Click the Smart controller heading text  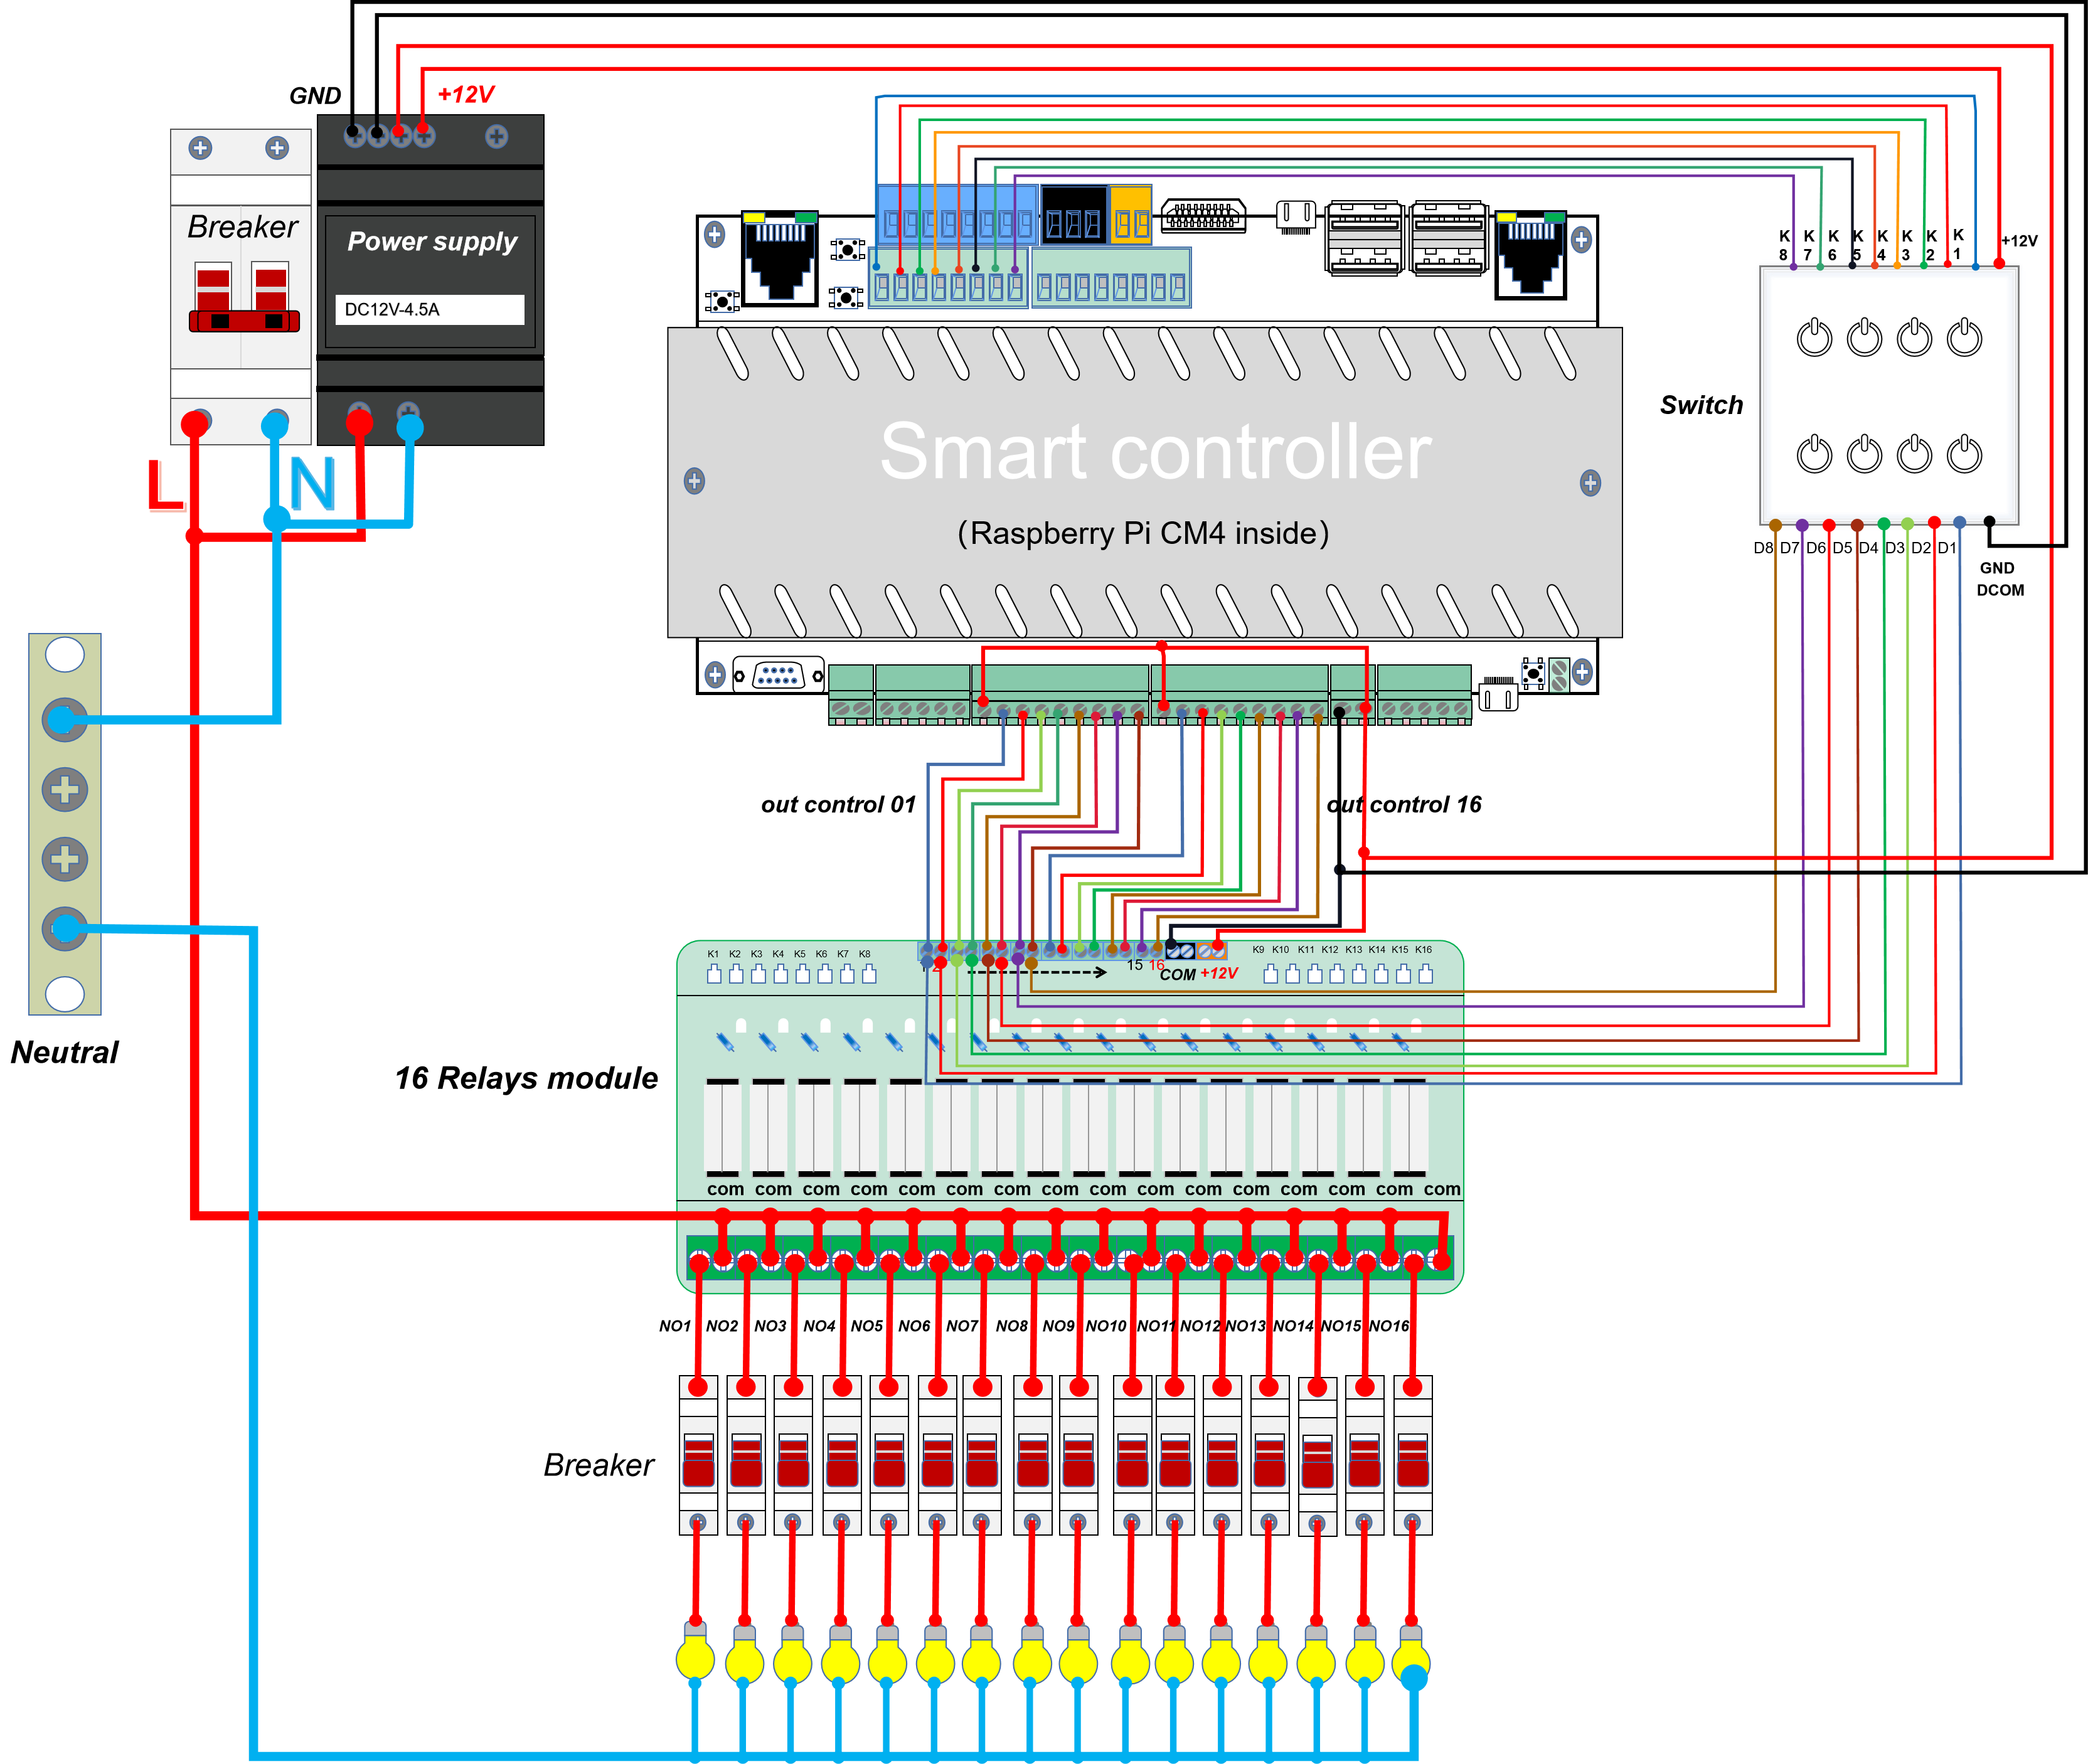[x=1155, y=452]
